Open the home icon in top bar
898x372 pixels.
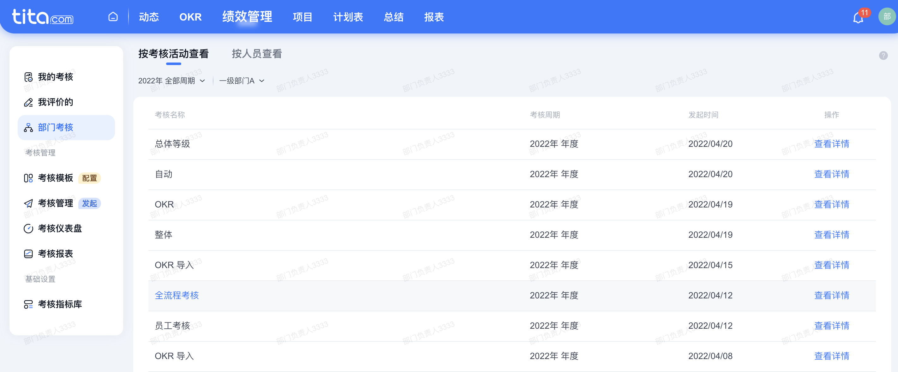pyautogui.click(x=113, y=17)
